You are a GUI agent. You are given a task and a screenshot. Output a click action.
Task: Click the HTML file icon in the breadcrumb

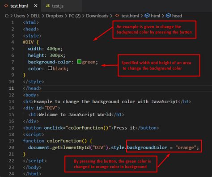point(117,16)
